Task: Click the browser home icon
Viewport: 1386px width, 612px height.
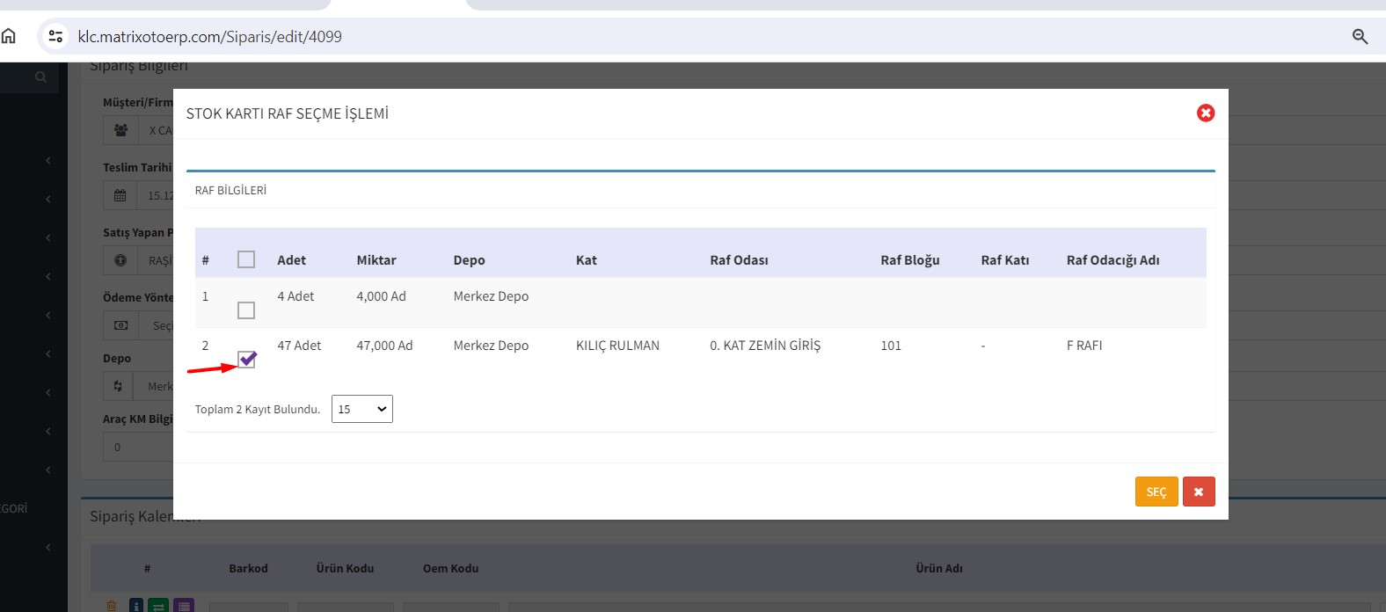Action: [x=9, y=36]
